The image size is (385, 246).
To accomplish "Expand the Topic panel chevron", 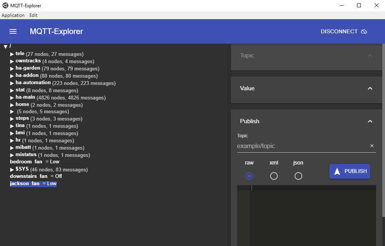I will [370, 55].
